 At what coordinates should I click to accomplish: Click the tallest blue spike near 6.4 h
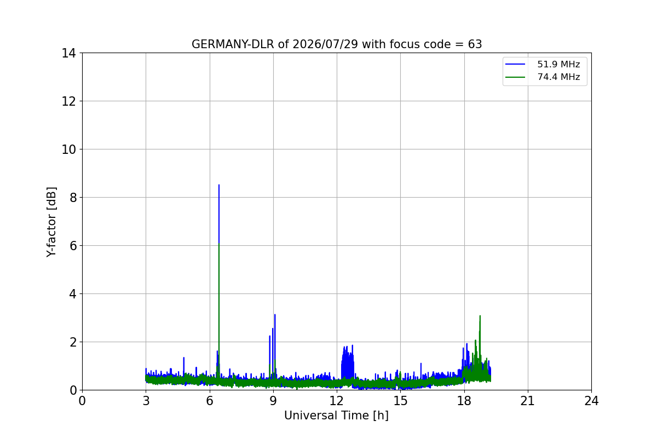click(219, 185)
